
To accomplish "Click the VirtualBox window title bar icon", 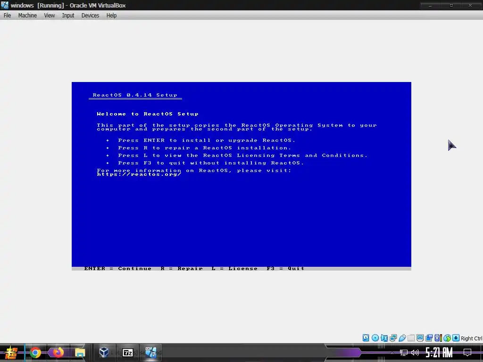I will (5, 5).
